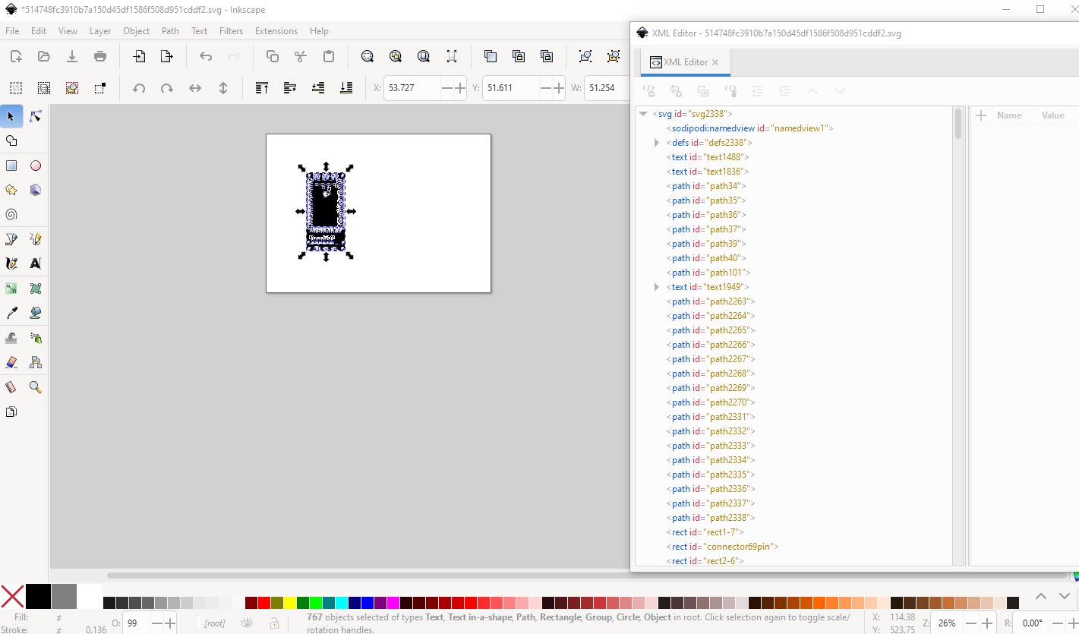Select the 3D Box tool
Image resolution: width=1079 pixels, height=634 pixels.
tap(36, 190)
